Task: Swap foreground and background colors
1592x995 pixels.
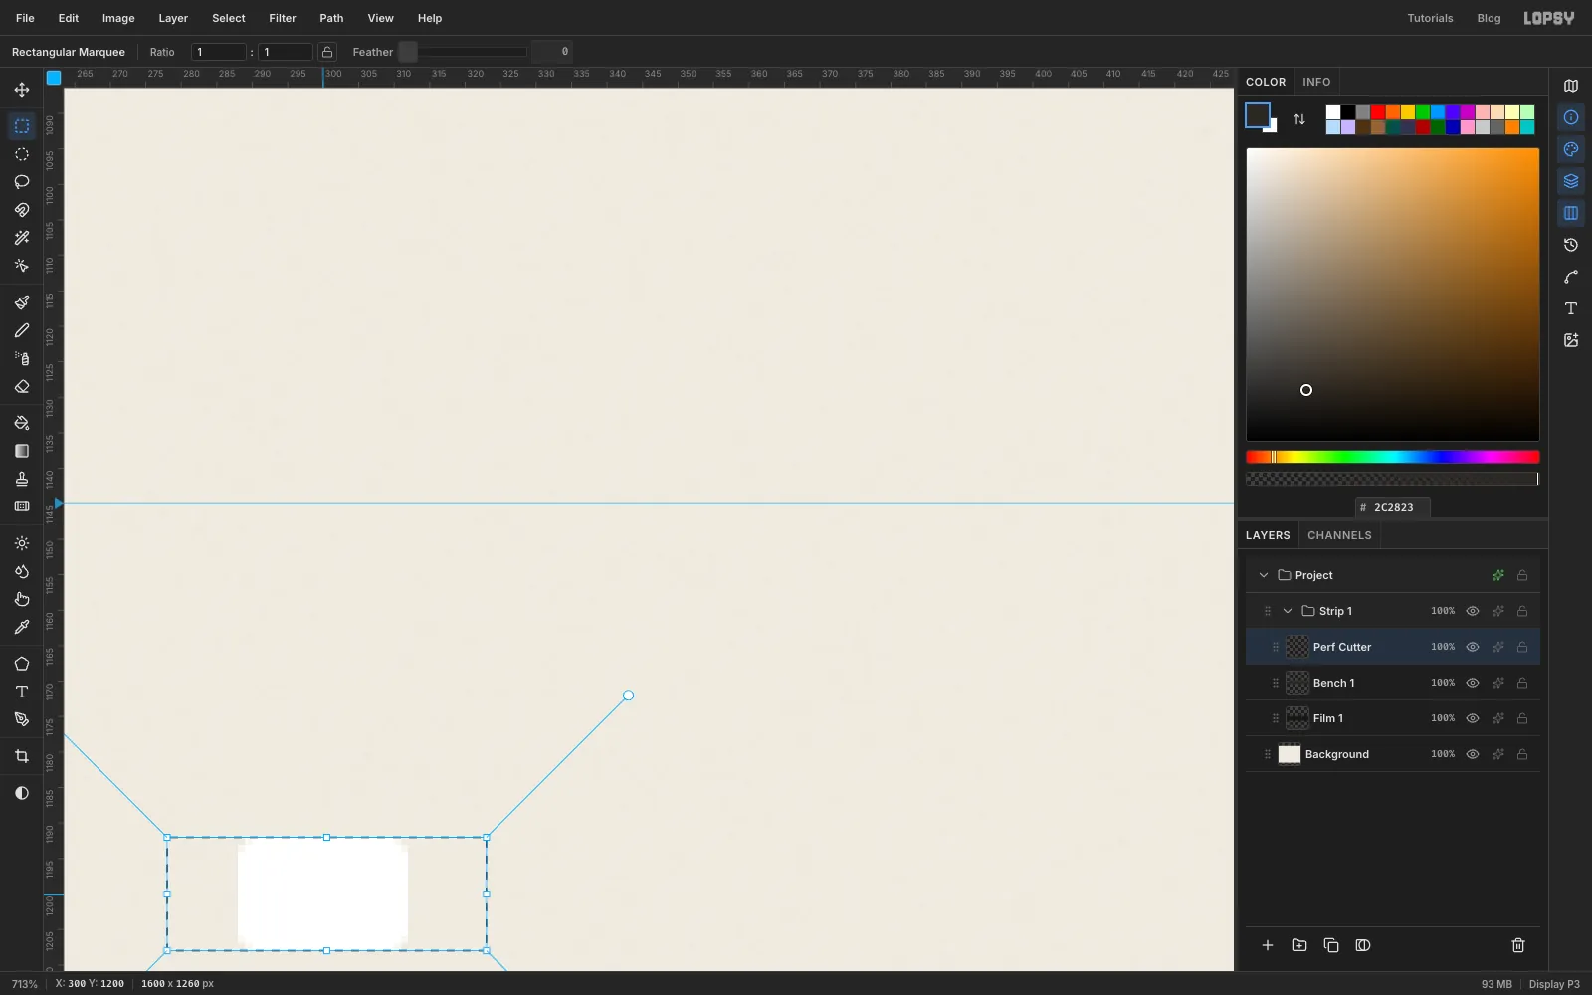Action: tap(1299, 119)
